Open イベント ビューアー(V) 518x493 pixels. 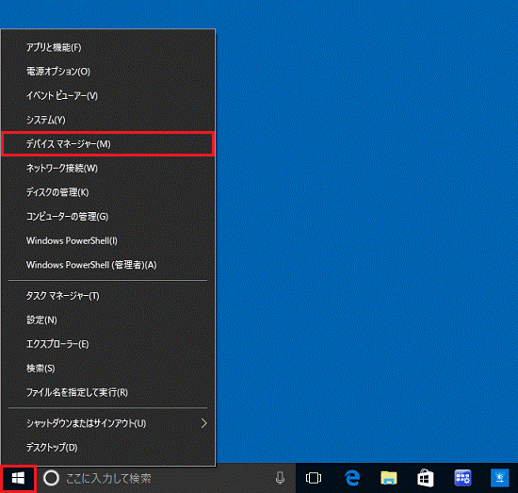108,95
